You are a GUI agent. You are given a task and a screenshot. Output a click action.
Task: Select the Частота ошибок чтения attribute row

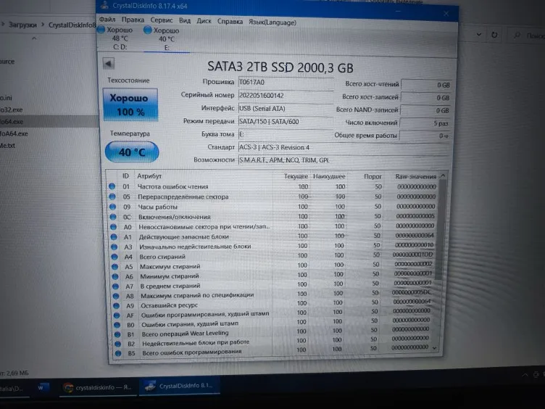point(272,187)
